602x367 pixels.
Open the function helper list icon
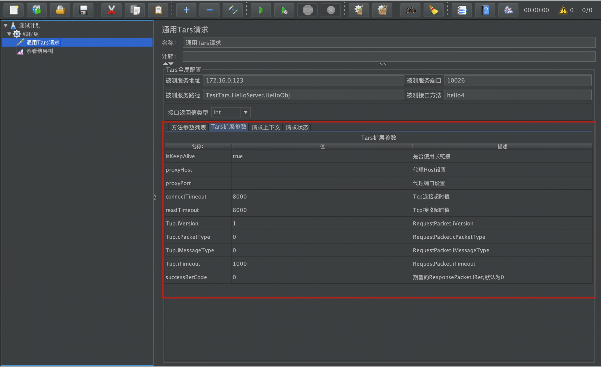(462, 10)
